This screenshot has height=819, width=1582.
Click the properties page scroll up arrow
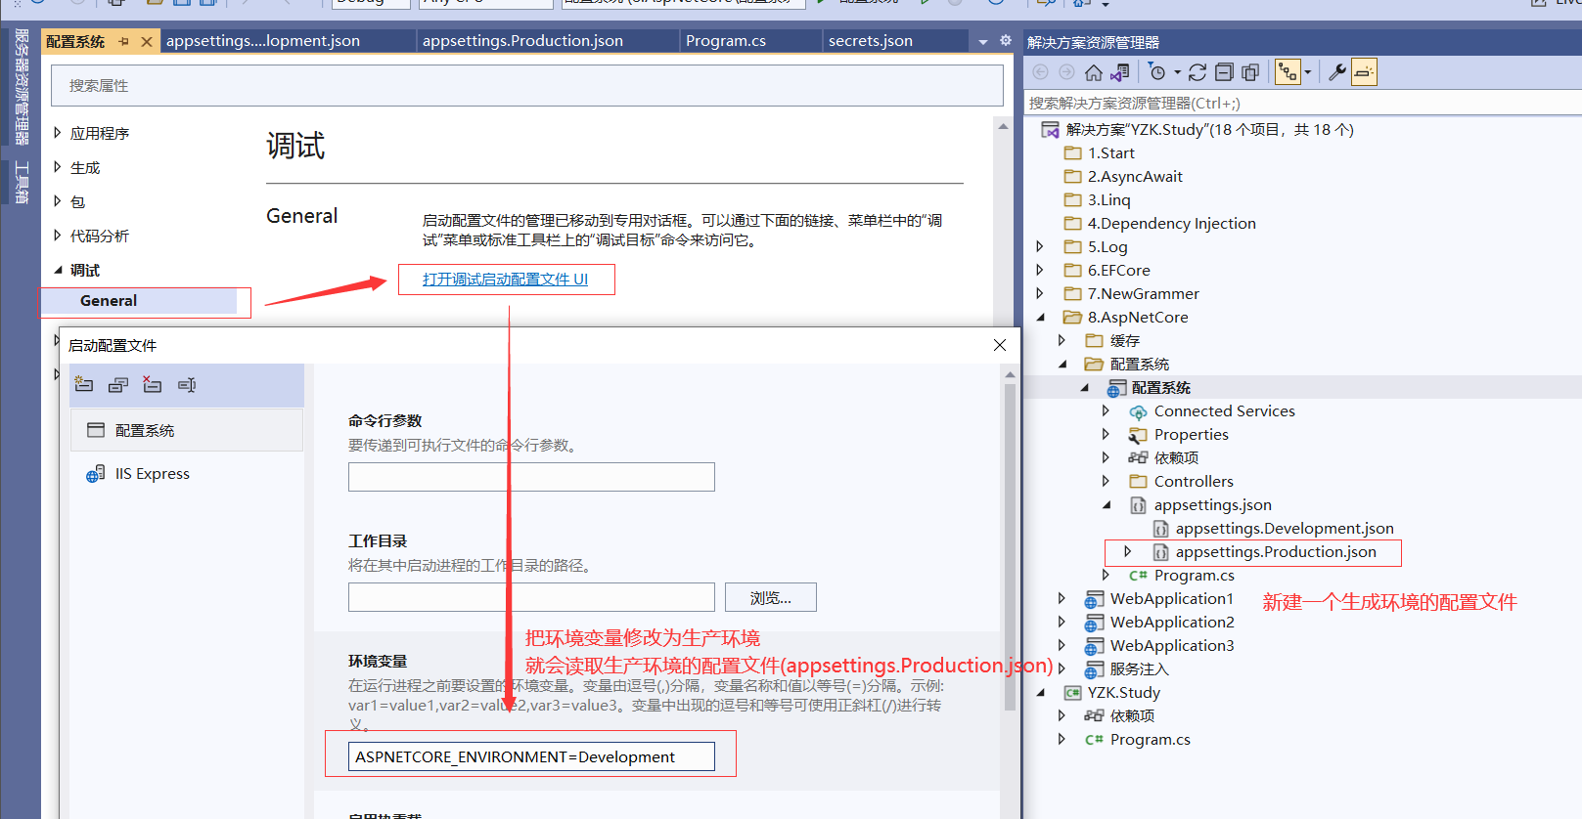point(1003,127)
